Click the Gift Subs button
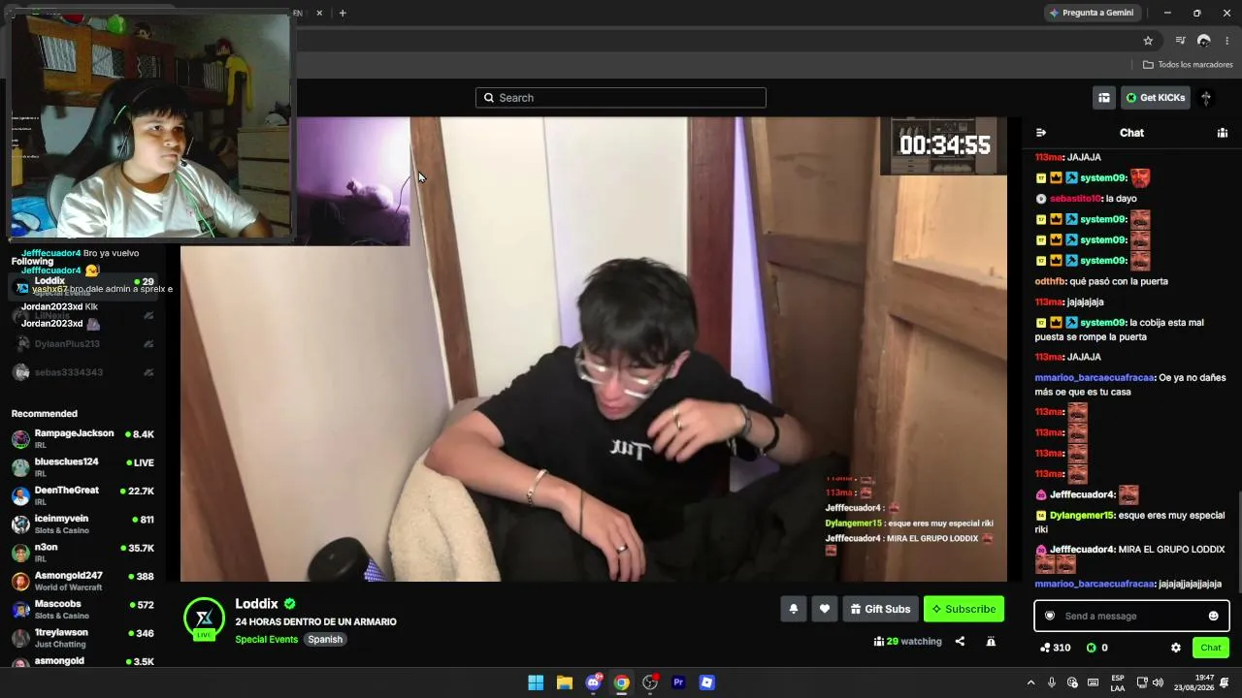 pos(880,609)
